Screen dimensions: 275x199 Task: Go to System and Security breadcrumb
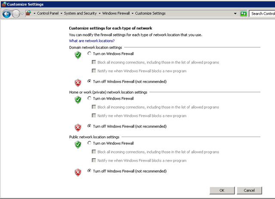pyautogui.click(x=80, y=13)
